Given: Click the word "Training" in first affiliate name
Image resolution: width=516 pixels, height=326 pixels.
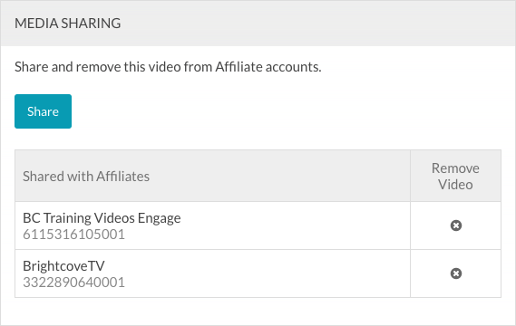Looking at the screenshot, I should point(67,218).
